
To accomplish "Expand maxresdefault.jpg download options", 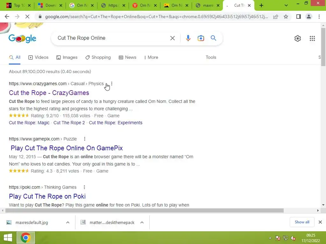I will pos(68,222).
